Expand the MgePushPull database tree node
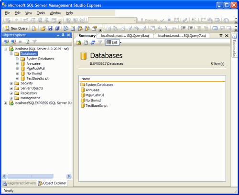This screenshot has height=195, width=239. pyautogui.click(x=17, y=69)
